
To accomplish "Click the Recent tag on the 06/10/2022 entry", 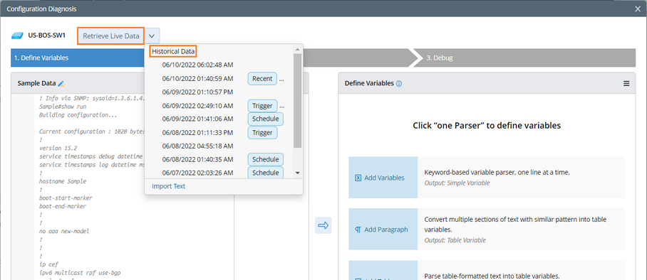I will coord(262,79).
